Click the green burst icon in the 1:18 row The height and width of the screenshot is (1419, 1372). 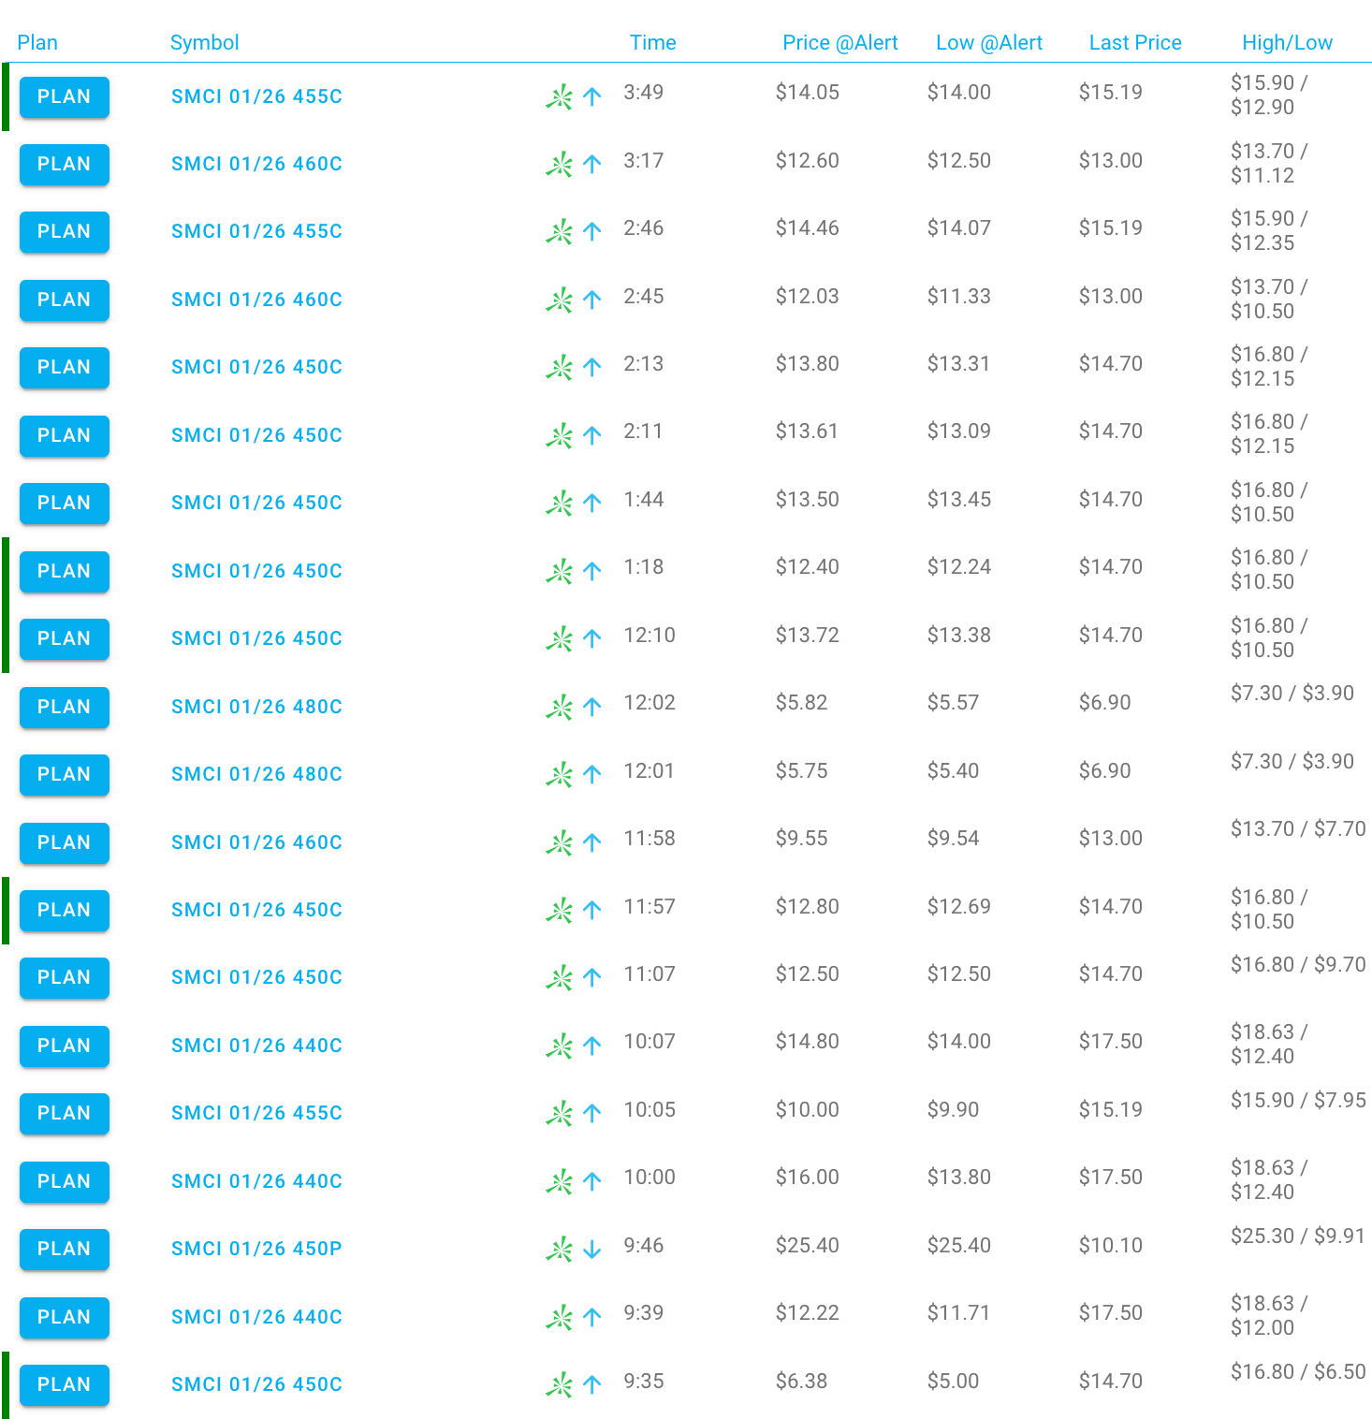(560, 571)
